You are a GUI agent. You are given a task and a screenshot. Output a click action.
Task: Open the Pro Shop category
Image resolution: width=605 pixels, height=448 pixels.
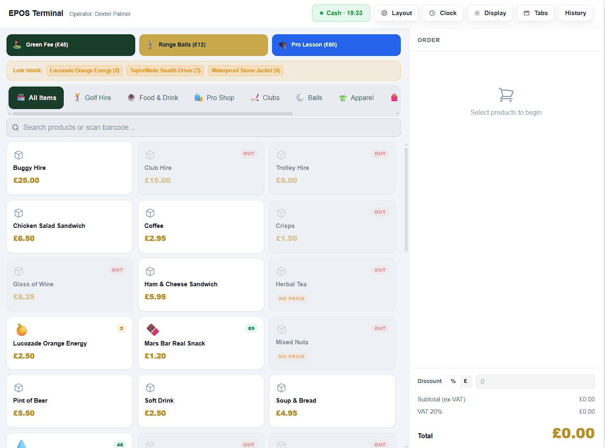pos(214,98)
